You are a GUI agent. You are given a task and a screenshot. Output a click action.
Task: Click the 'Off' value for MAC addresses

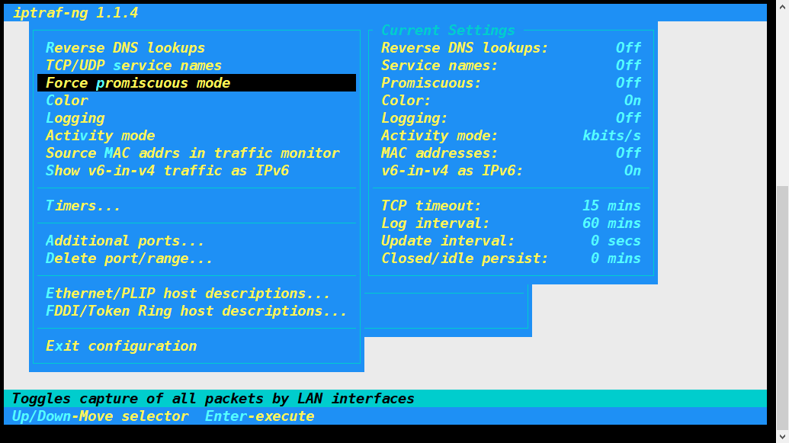[x=628, y=153]
